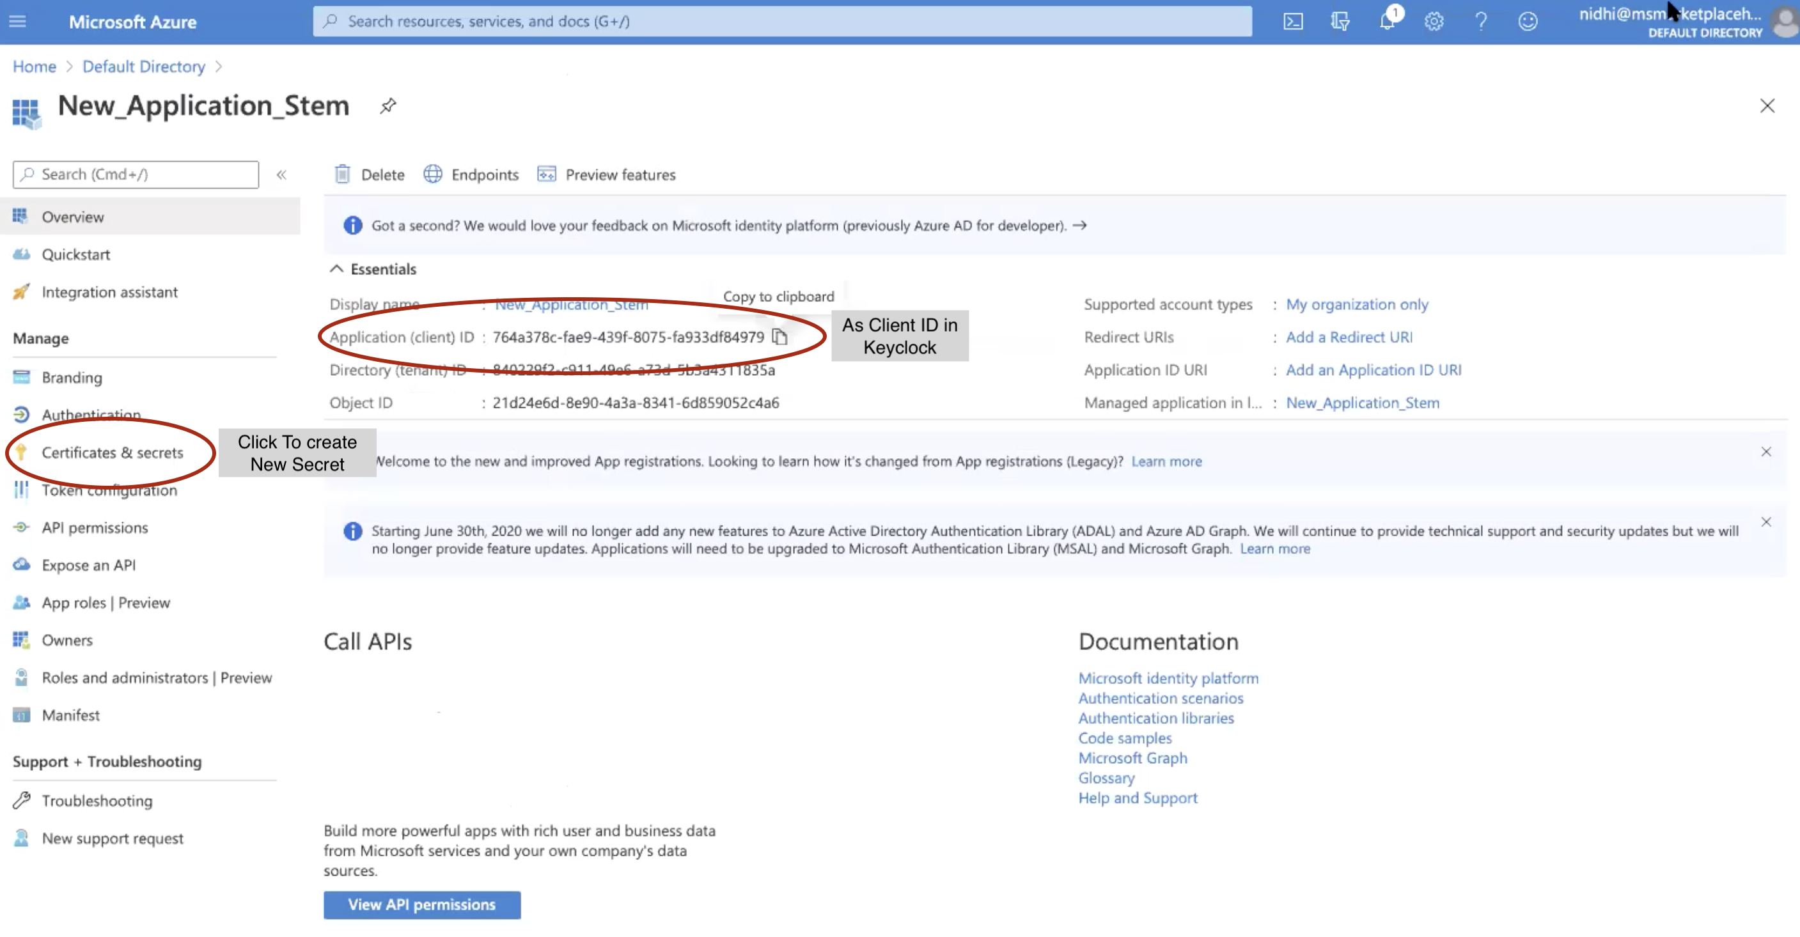
Task: Click the Owners icon in sidebar
Action: pyautogui.click(x=22, y=640)
